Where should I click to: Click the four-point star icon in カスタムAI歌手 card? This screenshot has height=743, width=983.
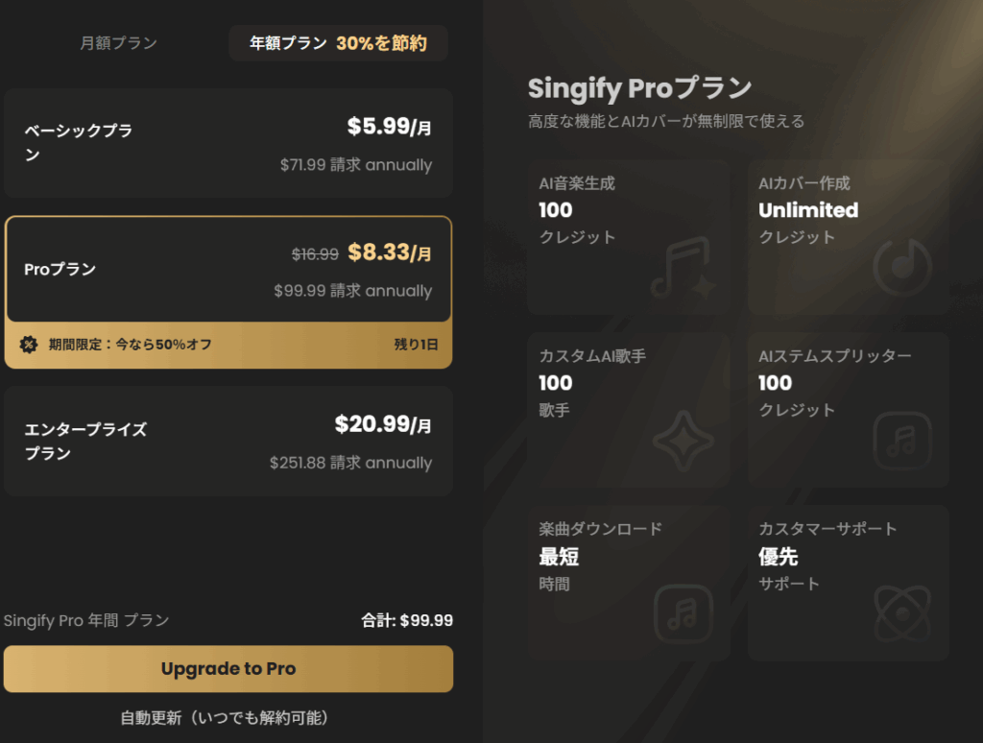coord(683,441)
